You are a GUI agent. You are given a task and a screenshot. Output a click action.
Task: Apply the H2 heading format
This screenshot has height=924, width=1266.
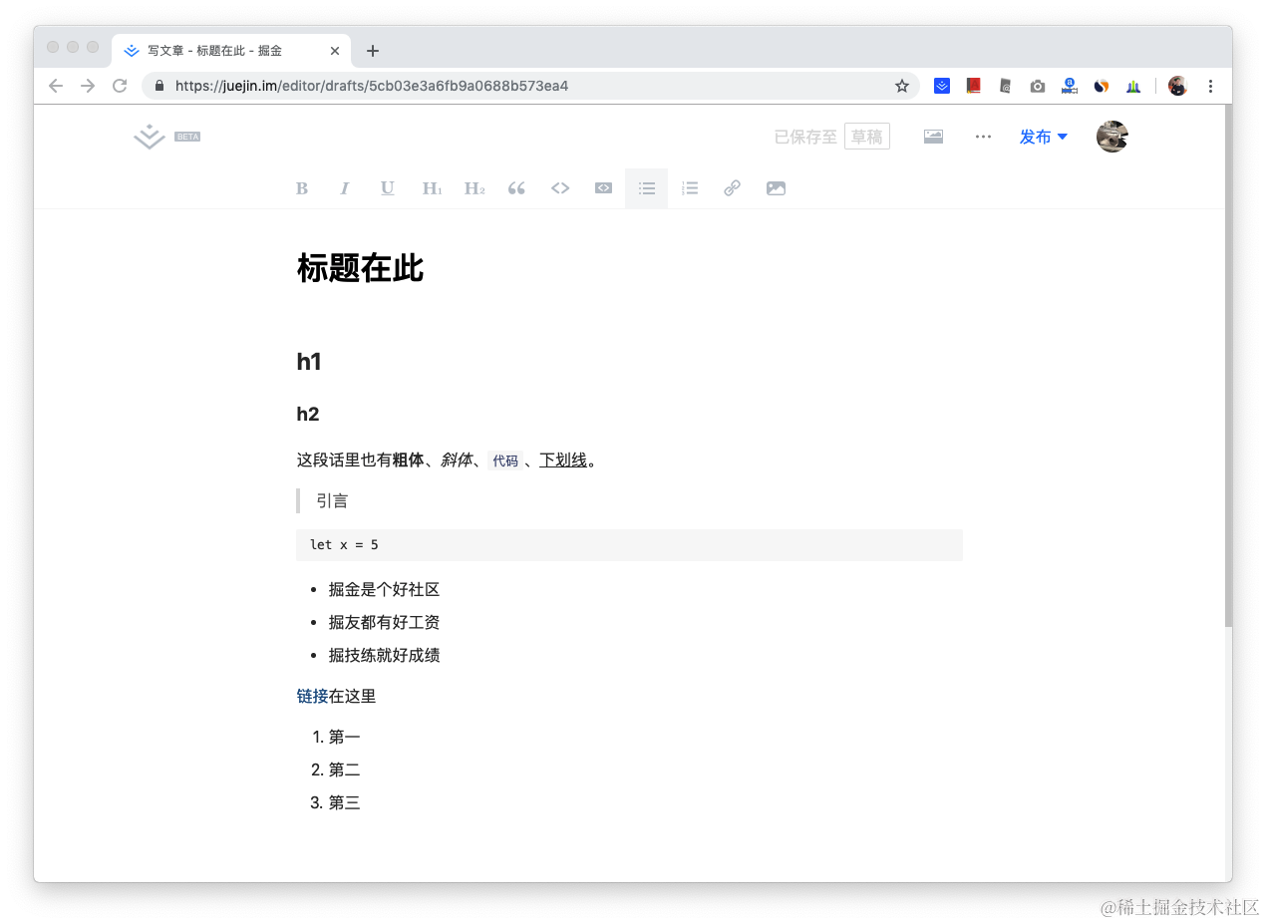475,187
